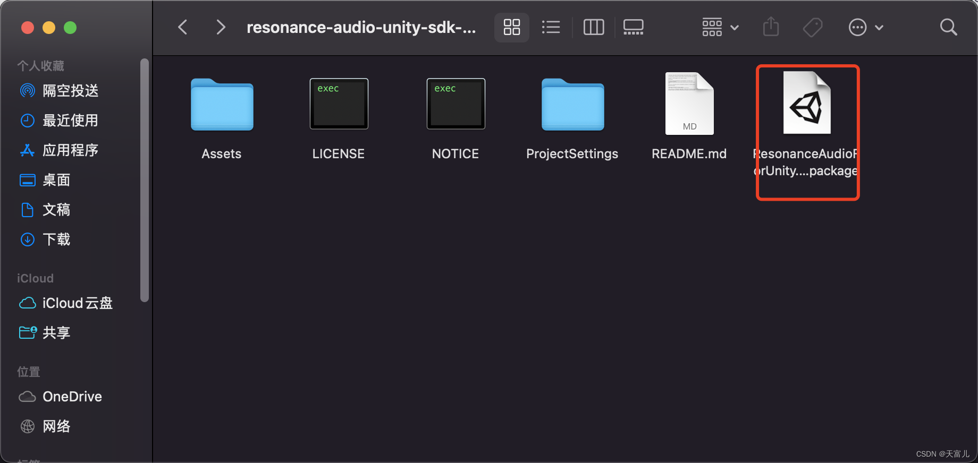Select the LICENSE exec file
978x463 pixels.
point(339,104)
